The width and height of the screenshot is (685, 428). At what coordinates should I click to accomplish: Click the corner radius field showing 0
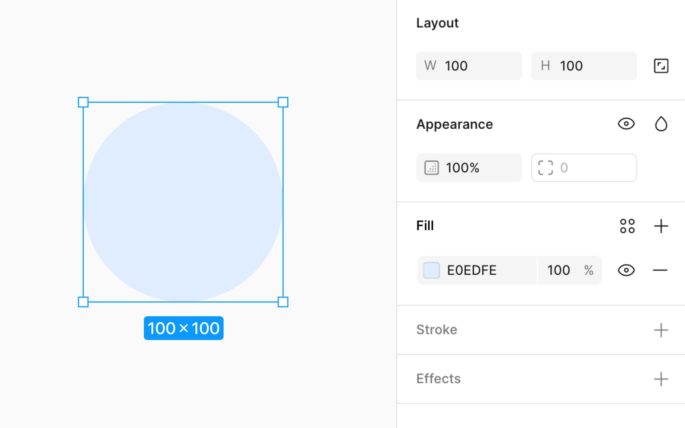pyautogui.click(x=584, y=168)
